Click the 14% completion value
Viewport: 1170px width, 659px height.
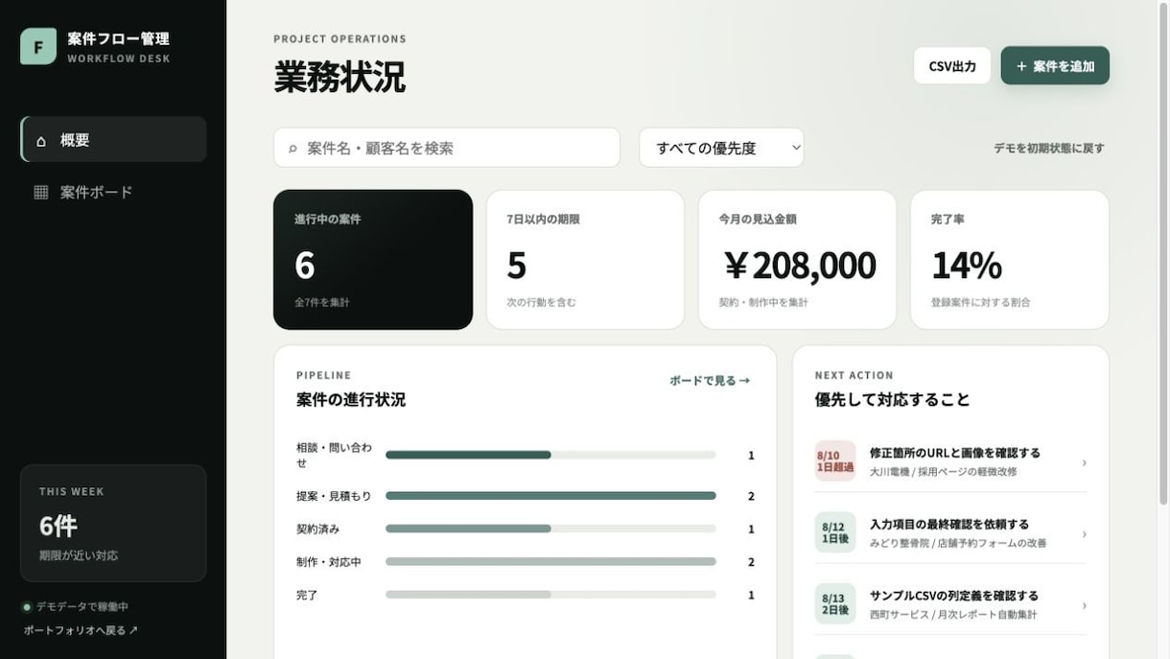[x=967, y=266]
